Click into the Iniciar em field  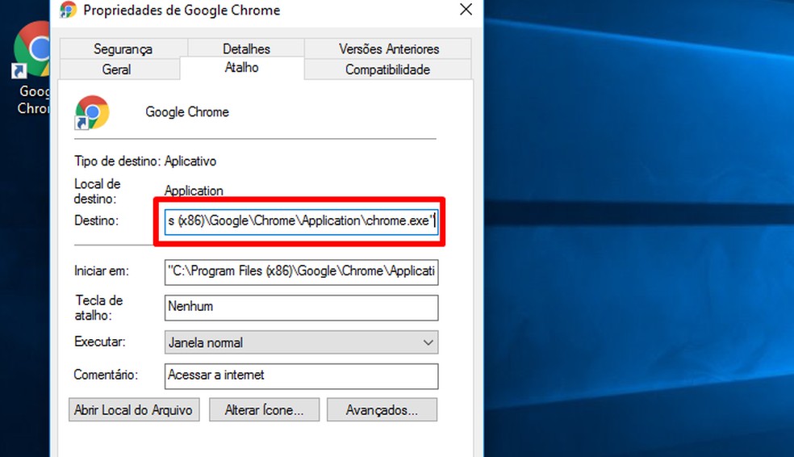[301, 272]
